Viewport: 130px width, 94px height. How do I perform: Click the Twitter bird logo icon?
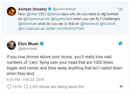click(120, 43)
